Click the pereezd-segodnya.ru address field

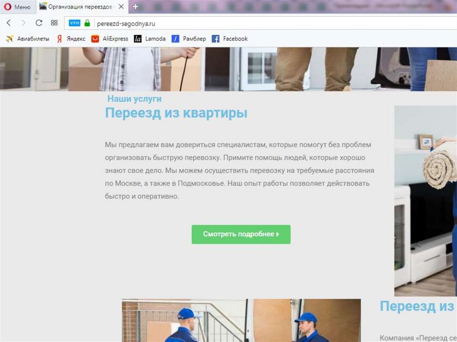click(223, 24)
